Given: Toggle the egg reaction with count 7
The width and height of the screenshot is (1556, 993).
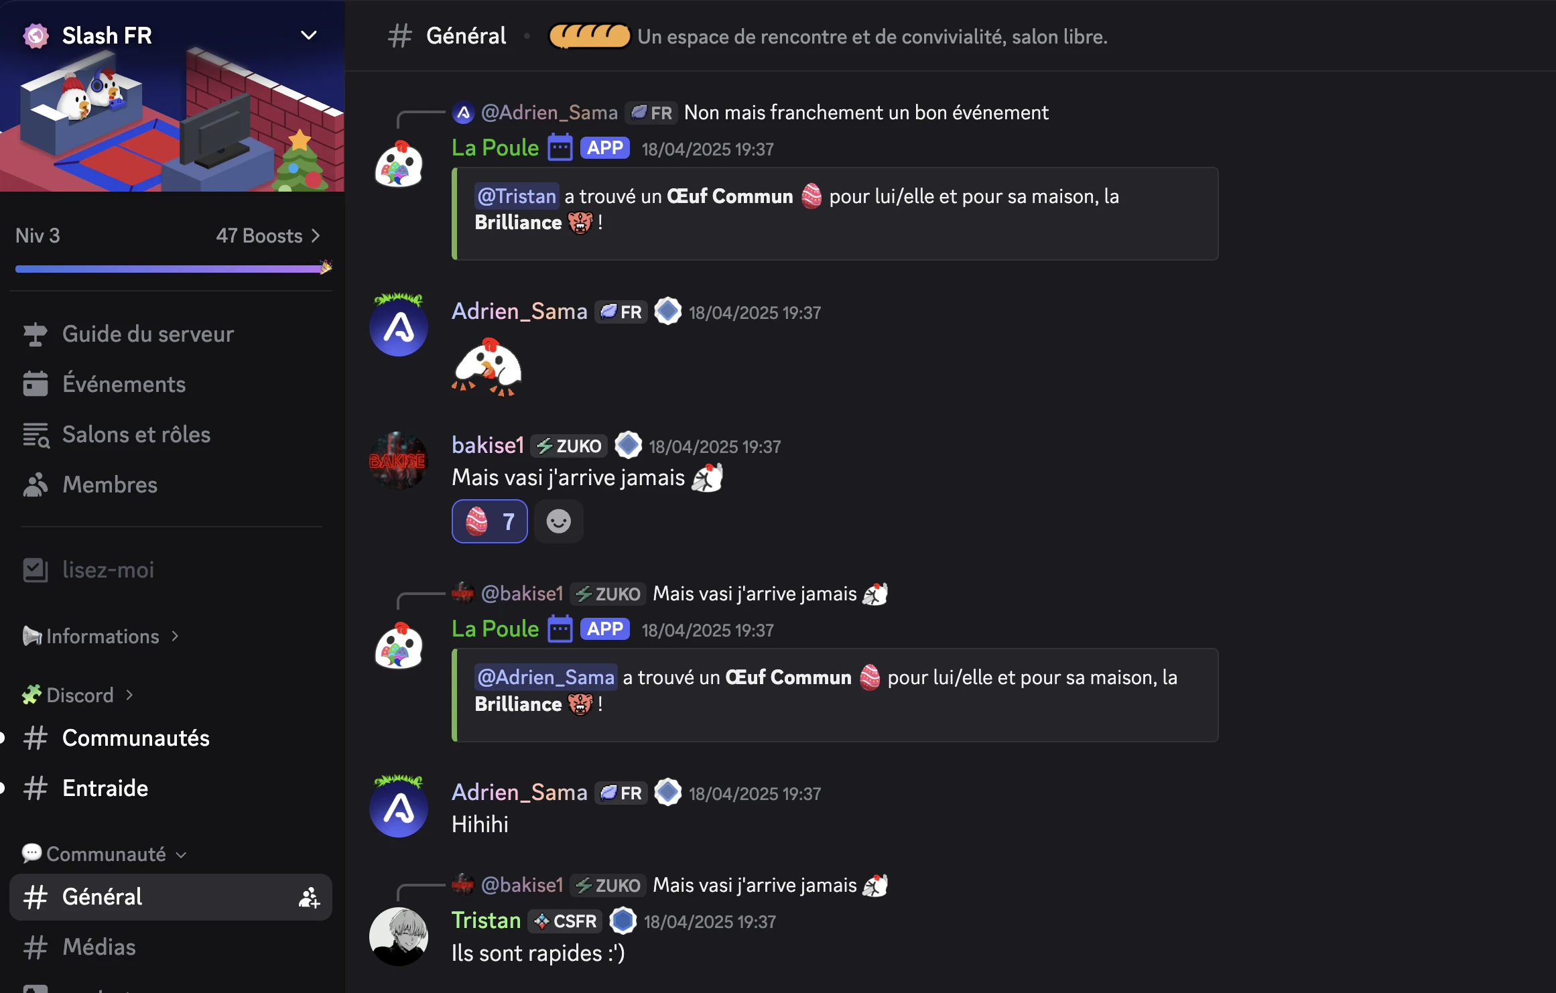Looking at the screenshot, I should 490,521.
